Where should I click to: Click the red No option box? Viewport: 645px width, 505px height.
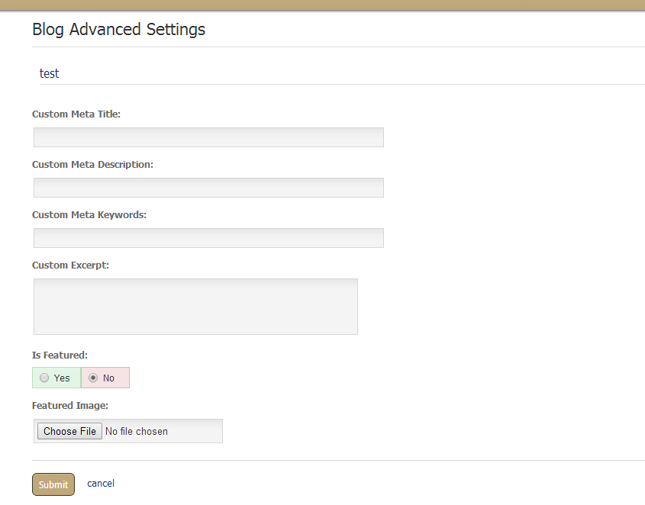click(x=105, y=378)
